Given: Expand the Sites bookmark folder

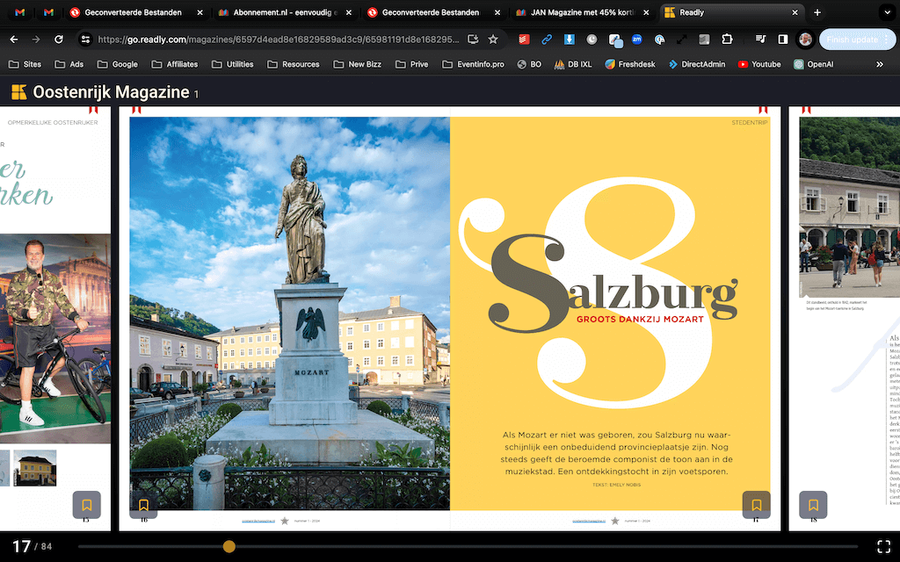Looking at the screenshot, I should [25, 64].
